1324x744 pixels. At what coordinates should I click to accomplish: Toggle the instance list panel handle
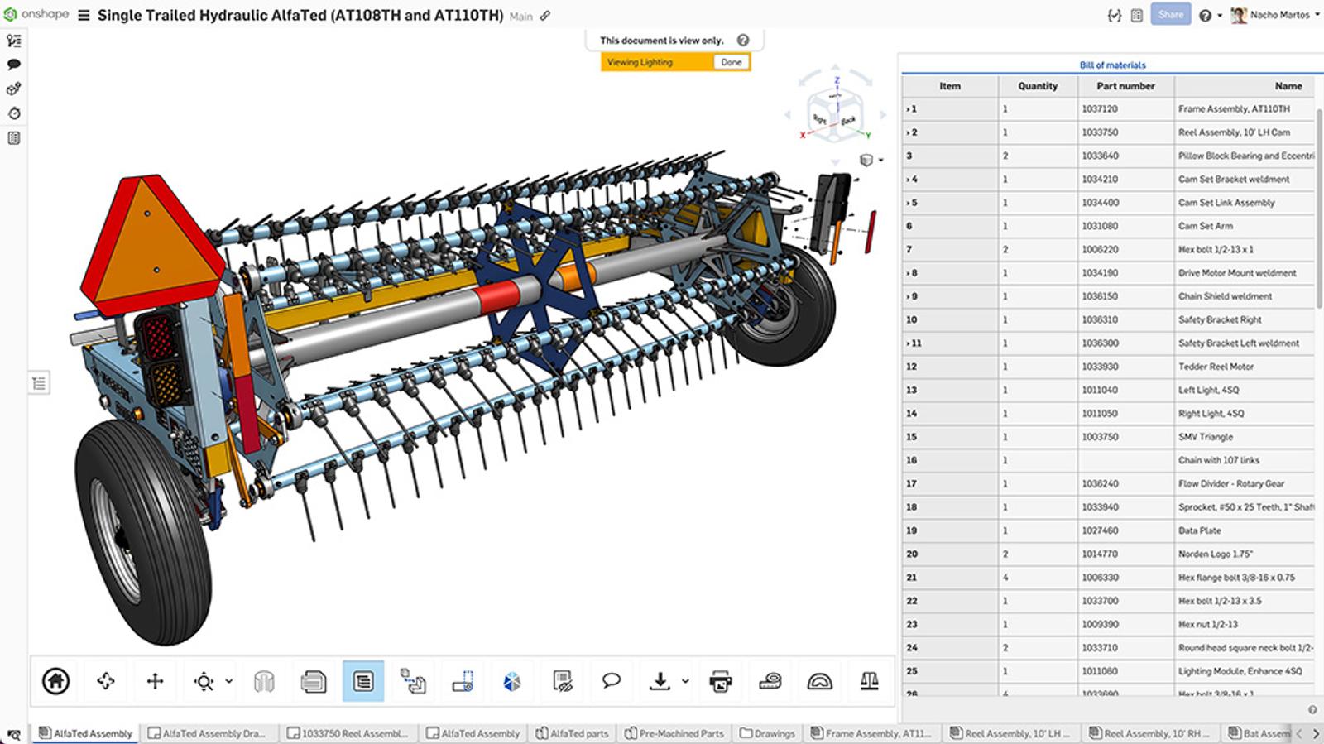click(39, 383)
